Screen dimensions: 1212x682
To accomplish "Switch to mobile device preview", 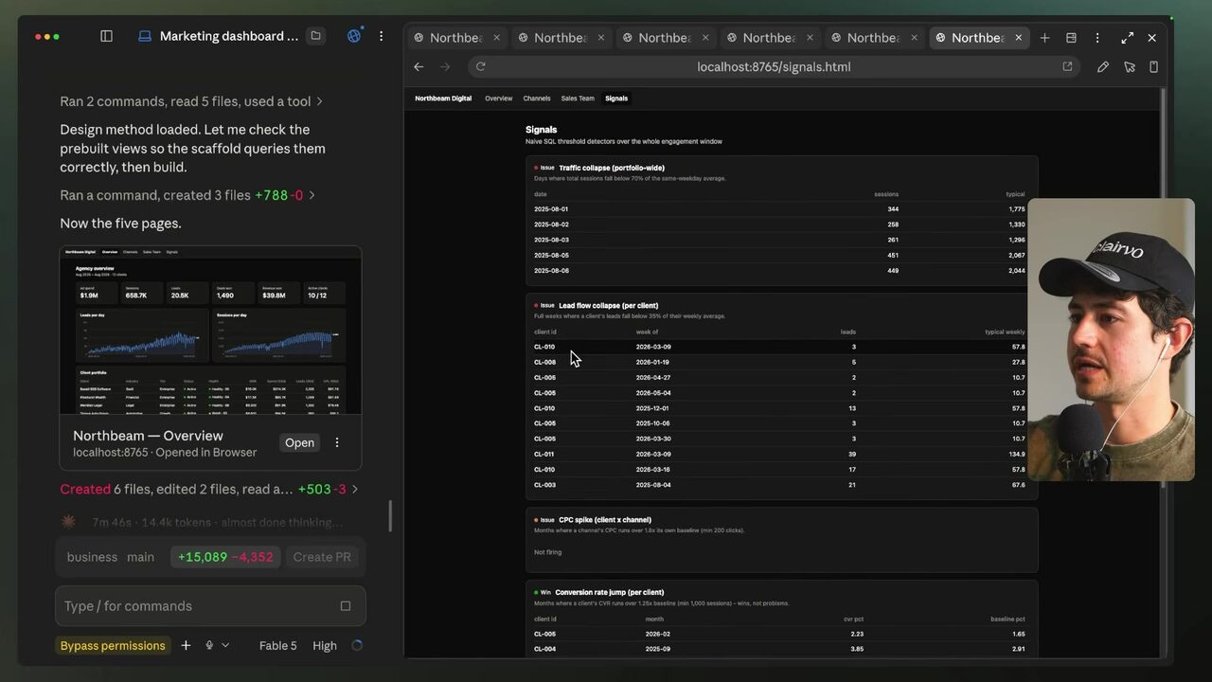I will (x=1153, y=67).
